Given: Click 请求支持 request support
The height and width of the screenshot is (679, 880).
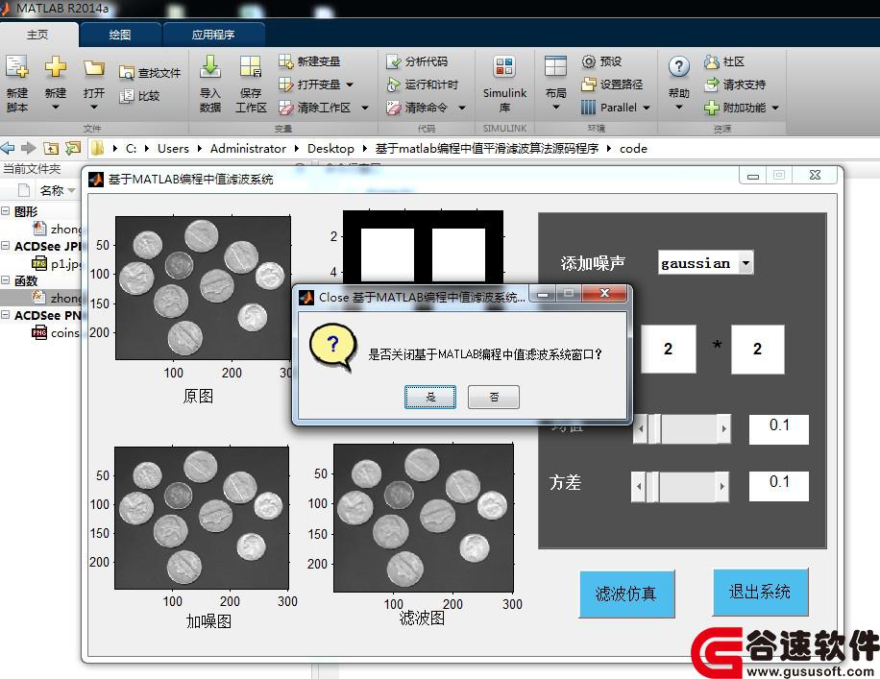Looking at the screenshot, I should click(735, 85).
